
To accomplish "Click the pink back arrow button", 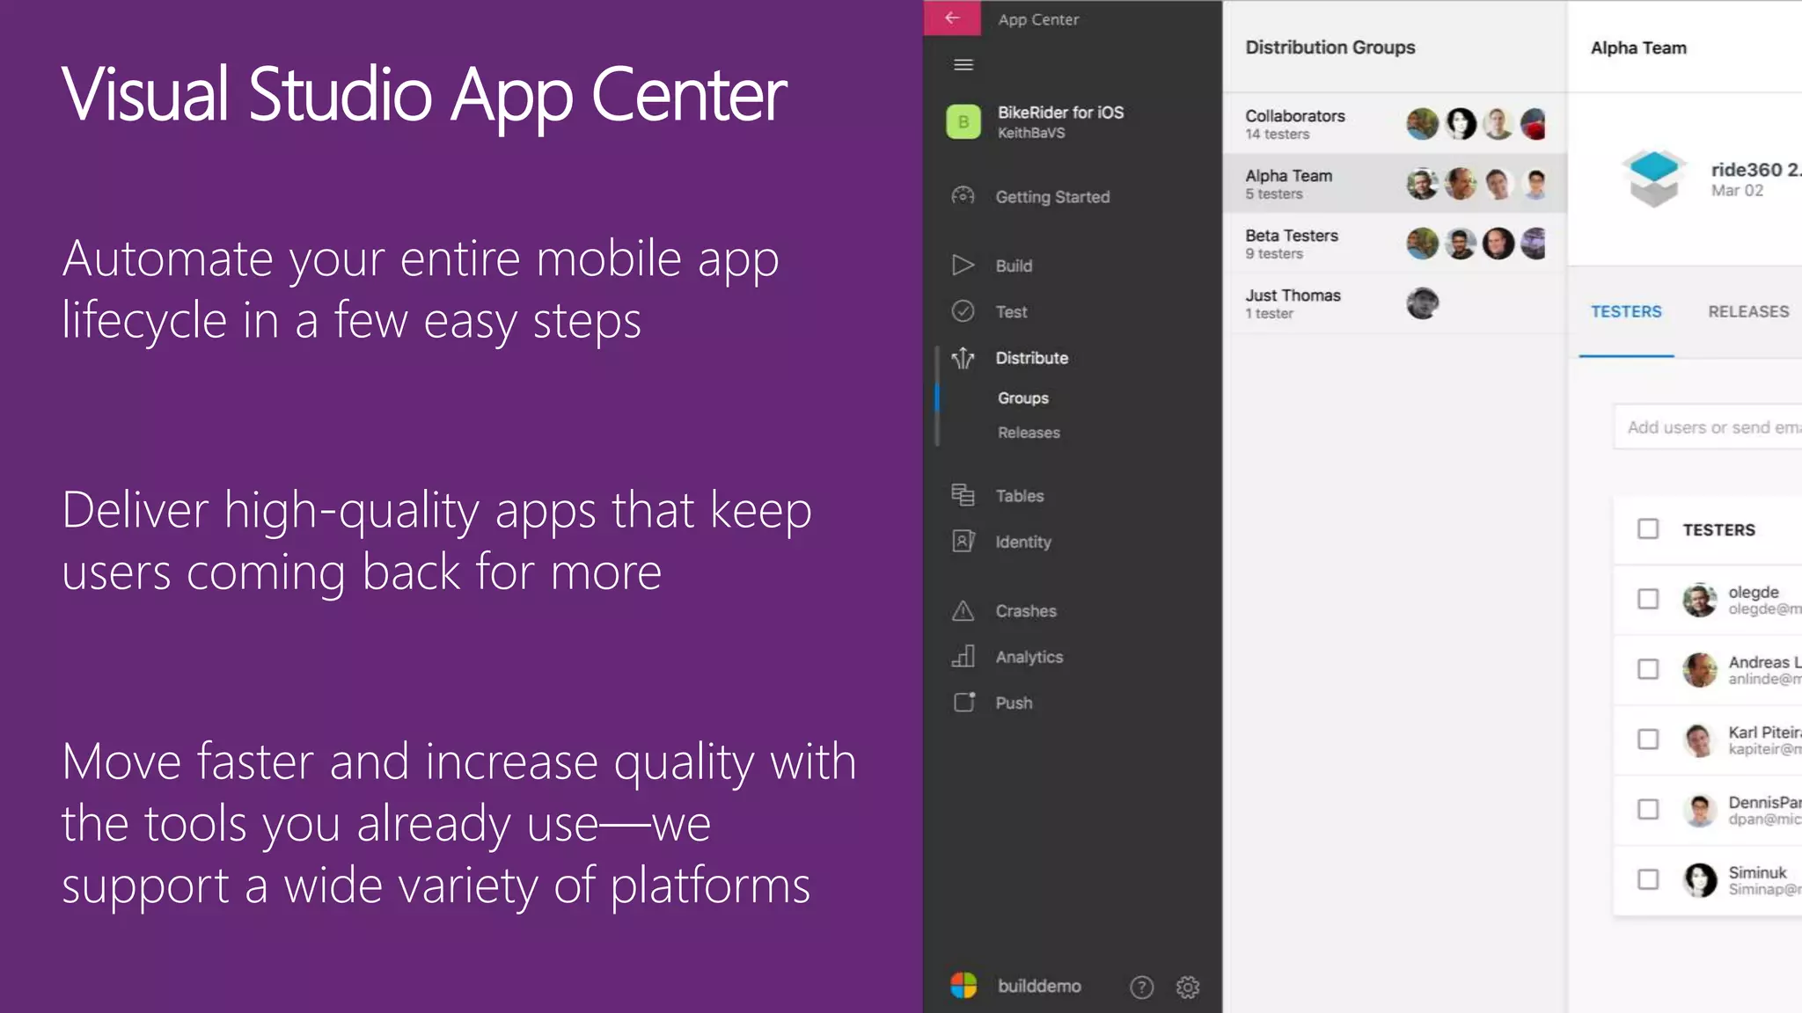I will click(952, 18).
